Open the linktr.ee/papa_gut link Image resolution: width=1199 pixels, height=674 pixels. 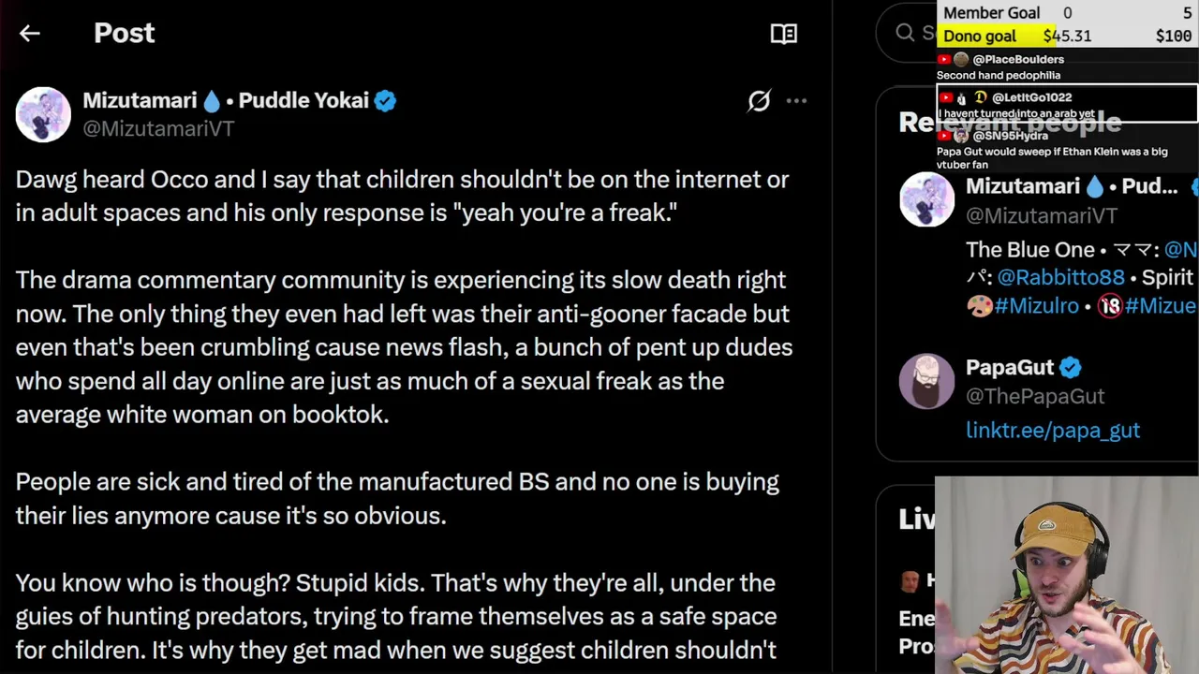tap(1052, 431)
